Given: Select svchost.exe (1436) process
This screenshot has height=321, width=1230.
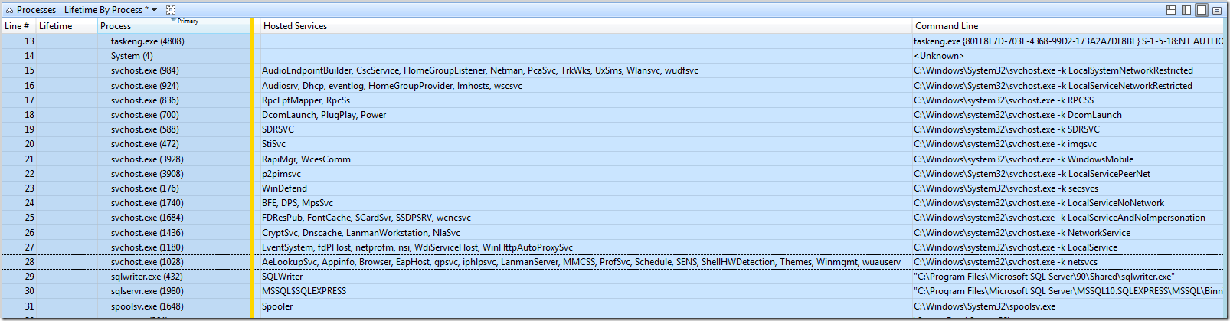Looking at the screenshot, I should [x=147, y=233].
